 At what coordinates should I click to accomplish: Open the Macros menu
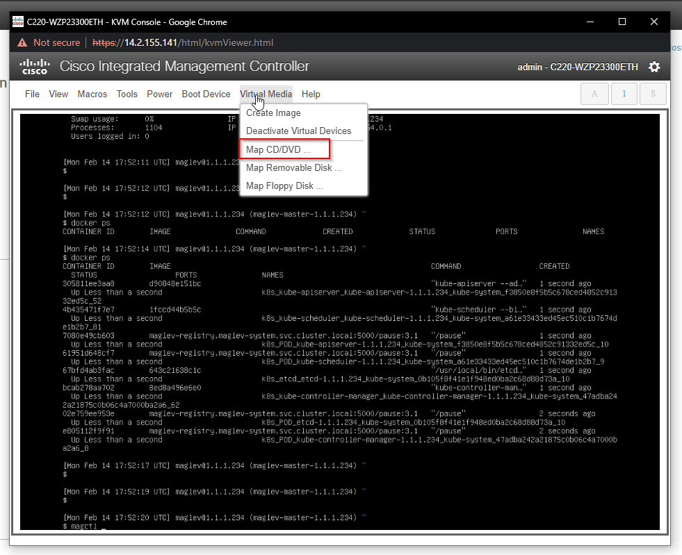92,94
